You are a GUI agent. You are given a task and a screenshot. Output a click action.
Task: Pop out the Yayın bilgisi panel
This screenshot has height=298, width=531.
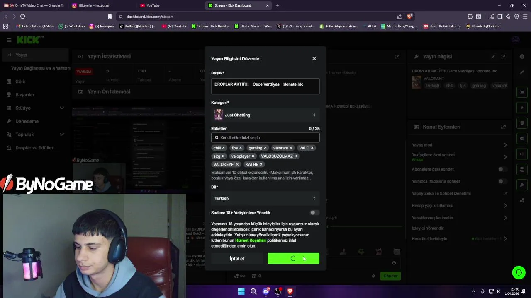(x=503, y=56)
